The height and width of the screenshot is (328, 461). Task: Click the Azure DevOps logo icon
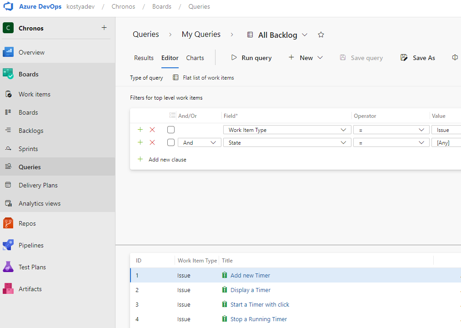8,6
